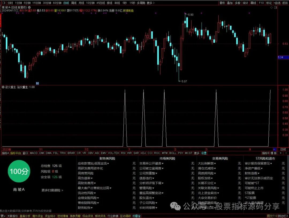Expand 流动性风险 risk item
This screenshot has width=289, height=218.
pyautogui.click(x=87, y=193)
